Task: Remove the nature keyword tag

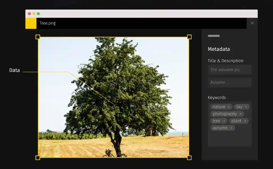Action: [x=229, y=107]
